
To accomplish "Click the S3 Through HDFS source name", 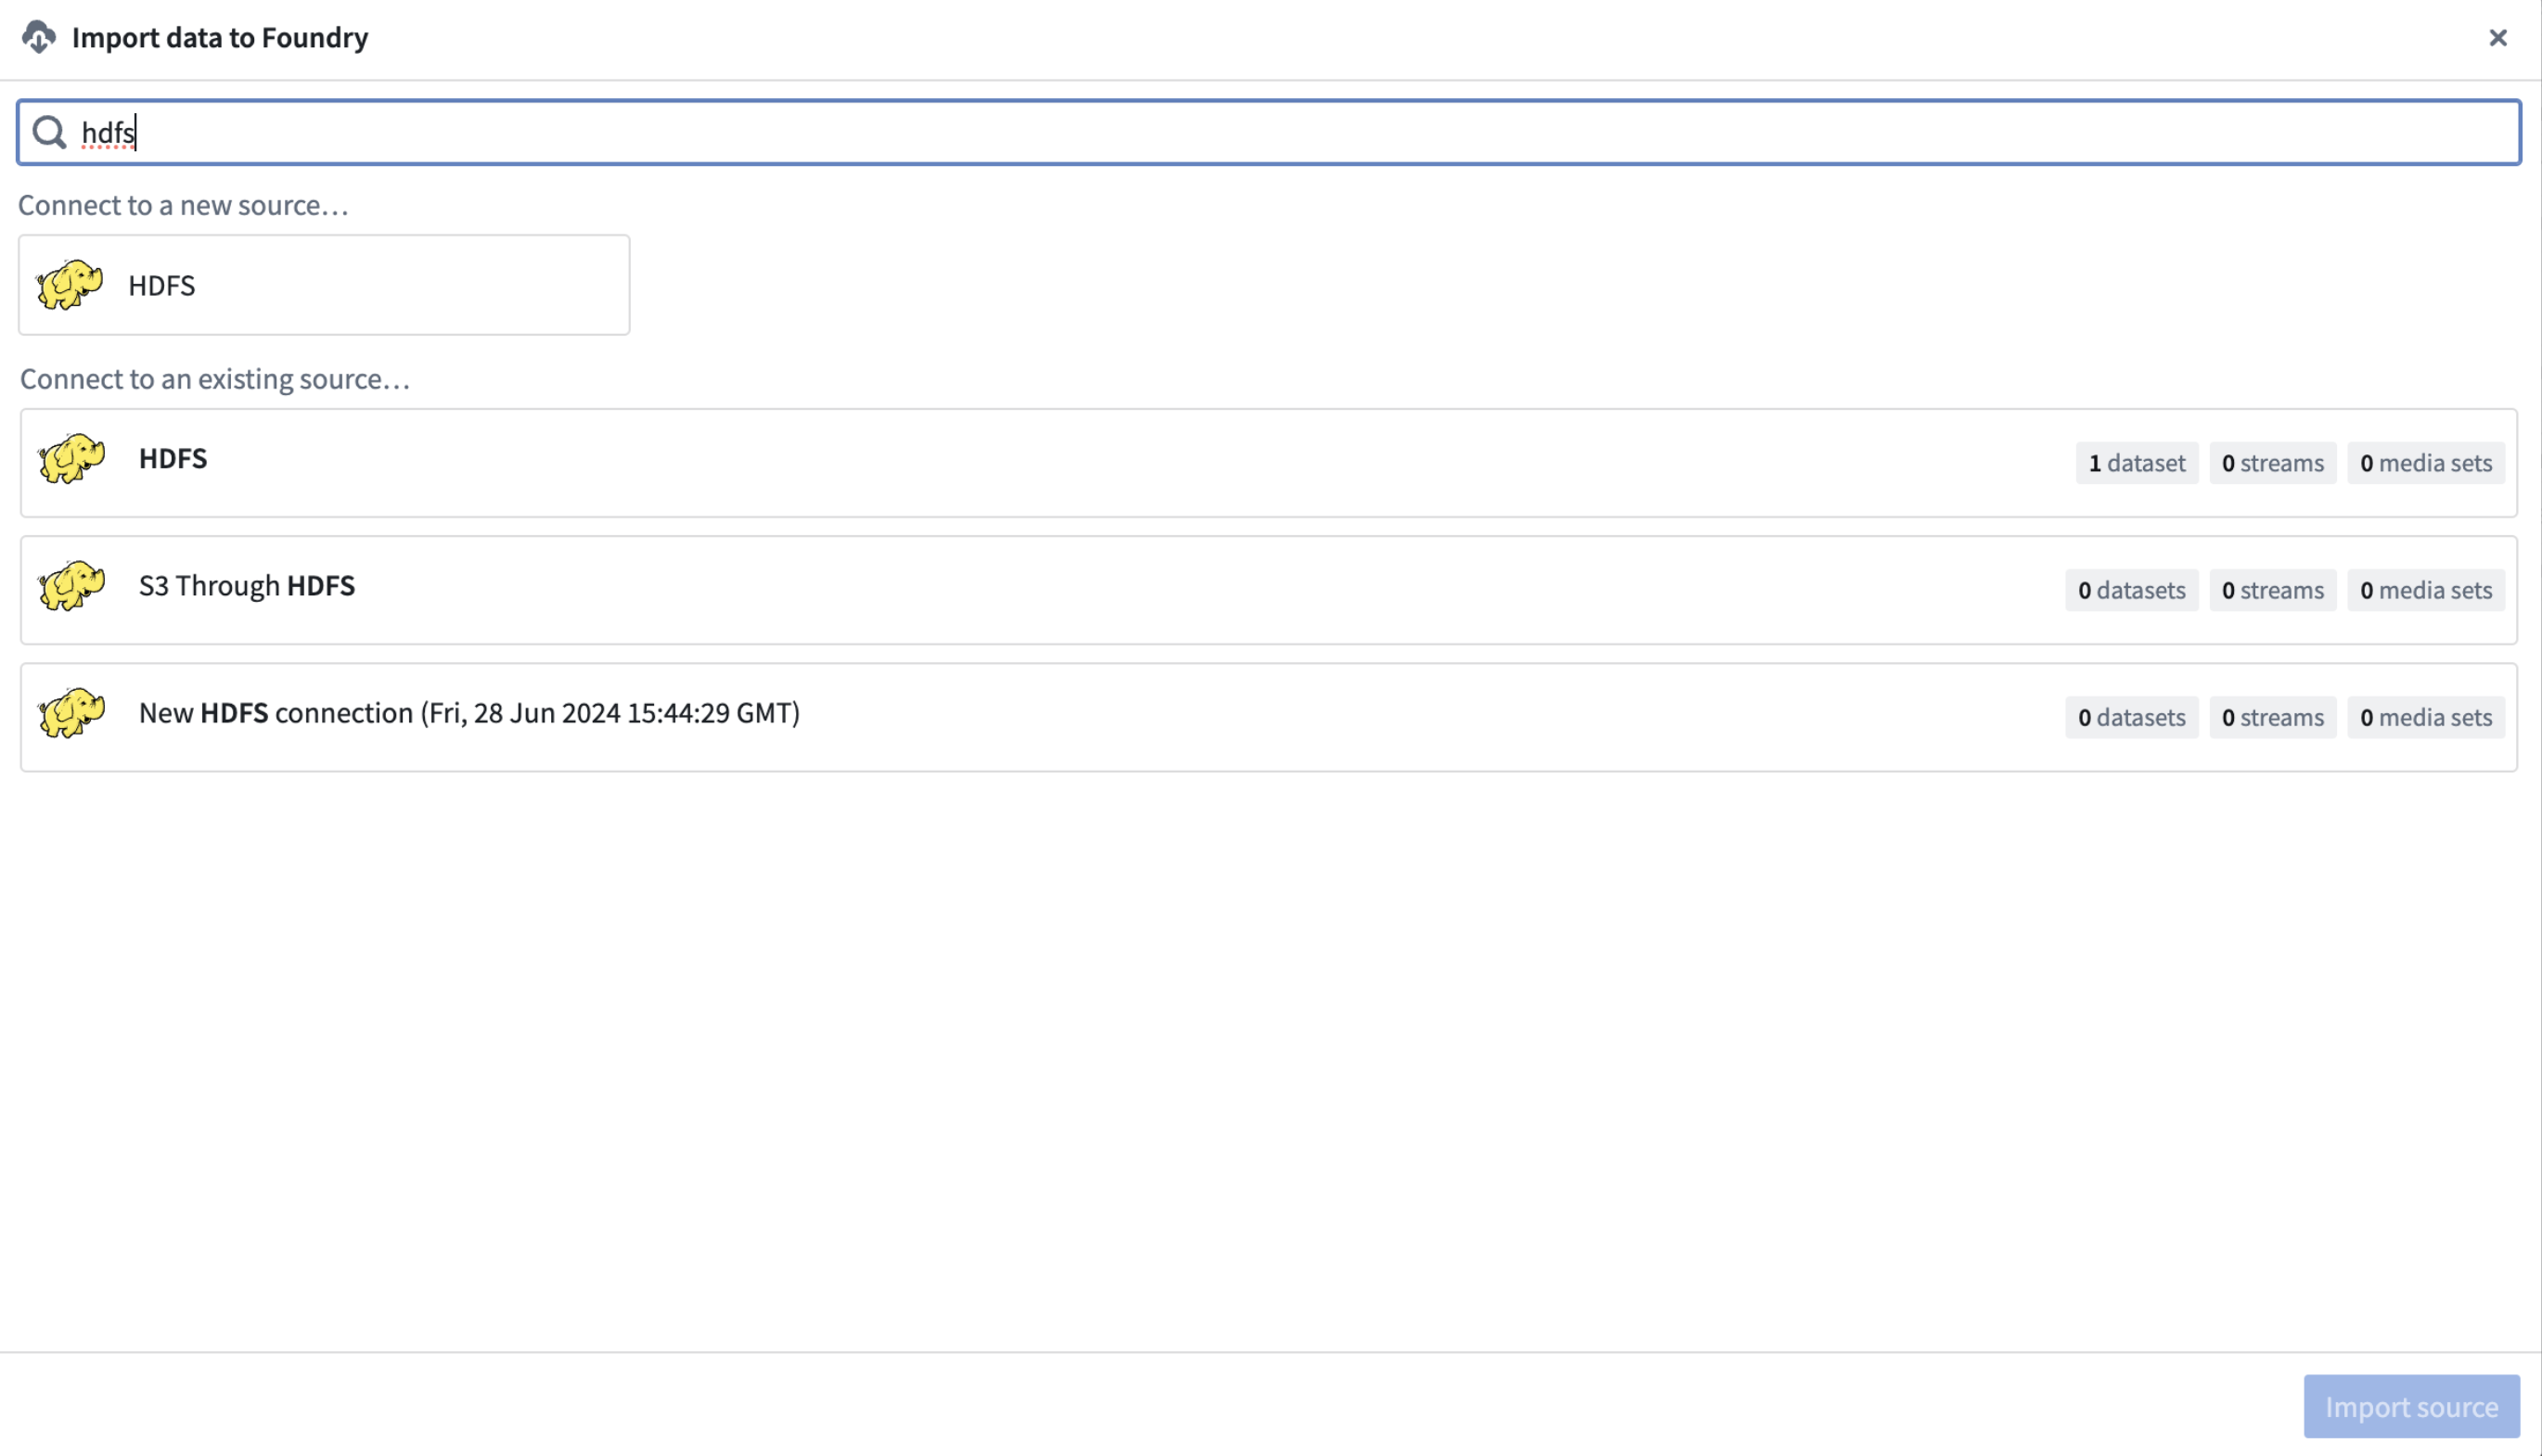I will 247,585.
